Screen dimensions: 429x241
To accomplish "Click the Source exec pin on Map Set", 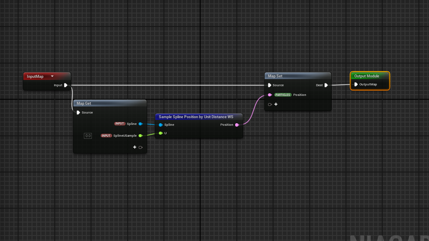I will [270, 85].
